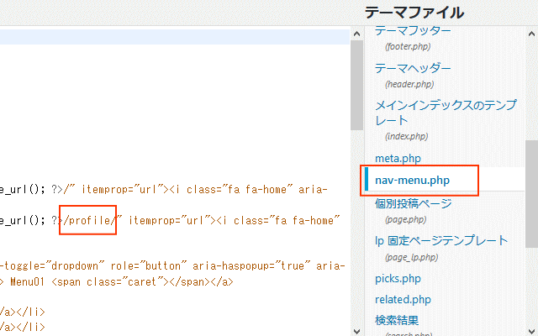Click the file list scroll down arrow
This screenshot has width=538, height=336.
[531, 331]
